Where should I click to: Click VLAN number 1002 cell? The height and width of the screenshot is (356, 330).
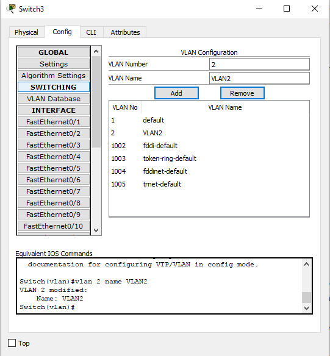click(x=118, y=146)
